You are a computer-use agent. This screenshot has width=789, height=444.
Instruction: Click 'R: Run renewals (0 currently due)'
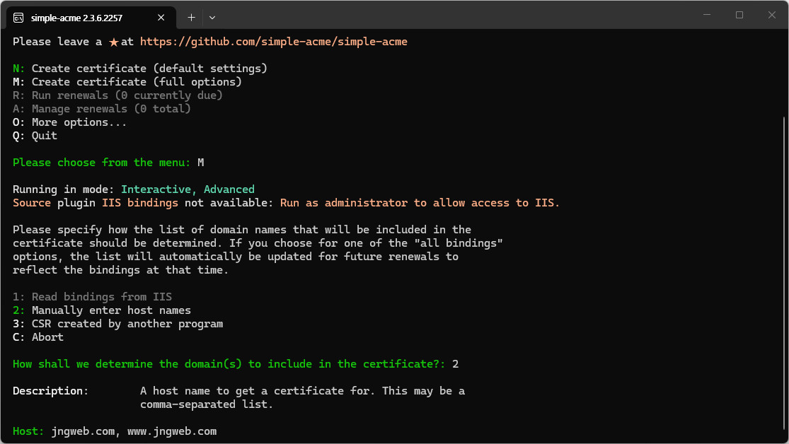click(117, 95)
